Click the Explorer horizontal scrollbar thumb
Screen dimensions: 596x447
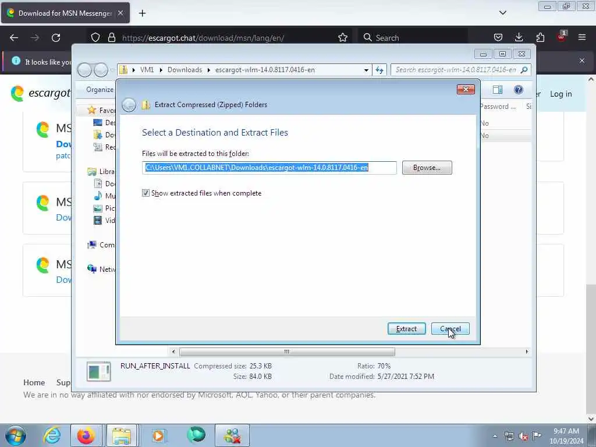287,352
